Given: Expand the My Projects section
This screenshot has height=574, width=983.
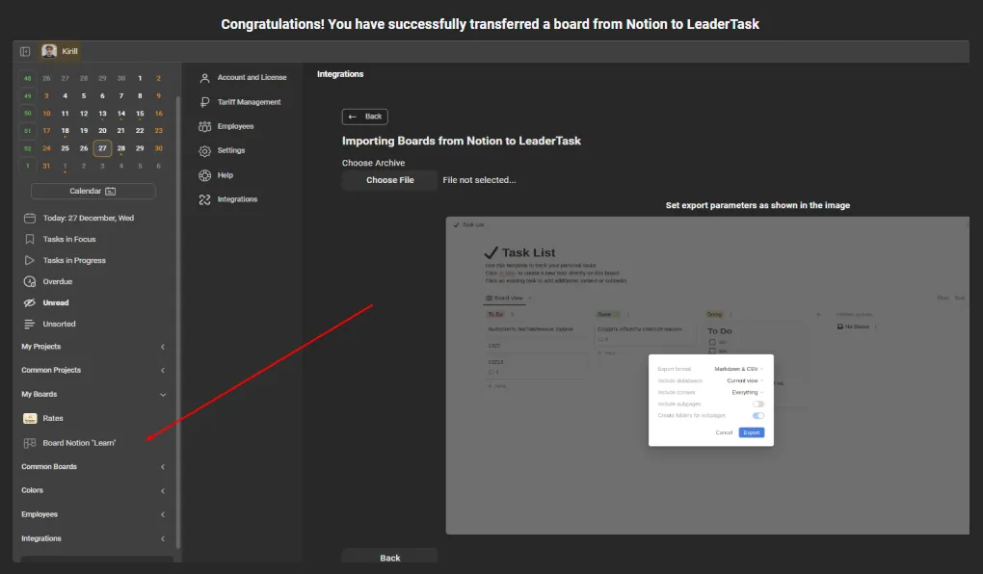Looking at the screenshot, I should (162, 347).
